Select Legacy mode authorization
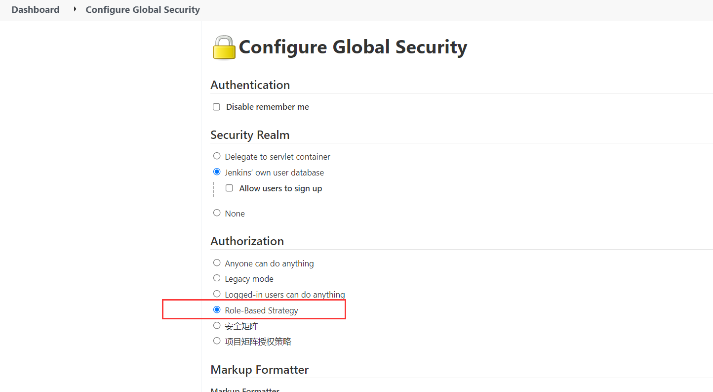Image resolution: width=713 pixels, height=392 pixels. [x=217, y=278]
